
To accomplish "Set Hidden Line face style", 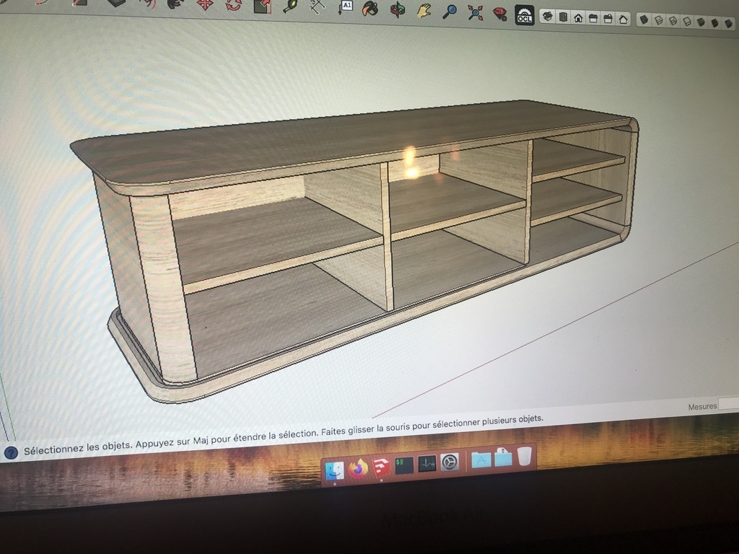I will [x=687, y=21].
